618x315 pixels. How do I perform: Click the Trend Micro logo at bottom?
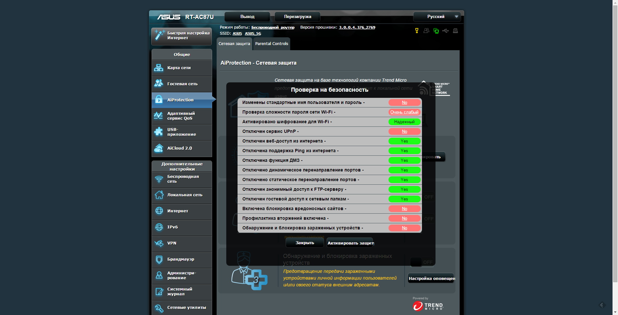(x=428, y=306)
